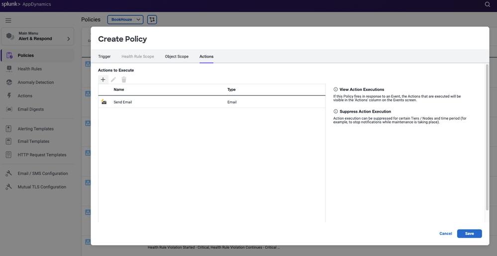The height and width of the screenshot is (256, 497).
Task: Open the BookHouze application dropdown
Action: [125, 19]
